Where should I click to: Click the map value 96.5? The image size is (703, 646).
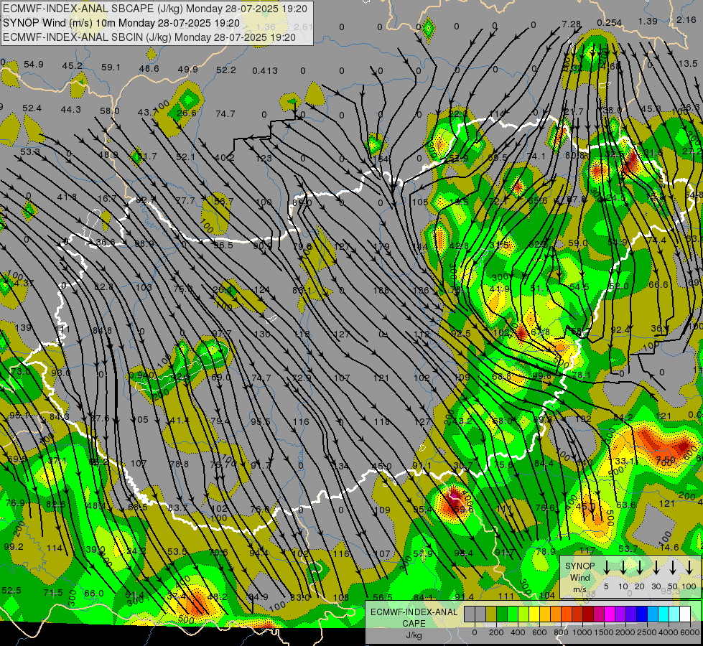coord(223,245)
